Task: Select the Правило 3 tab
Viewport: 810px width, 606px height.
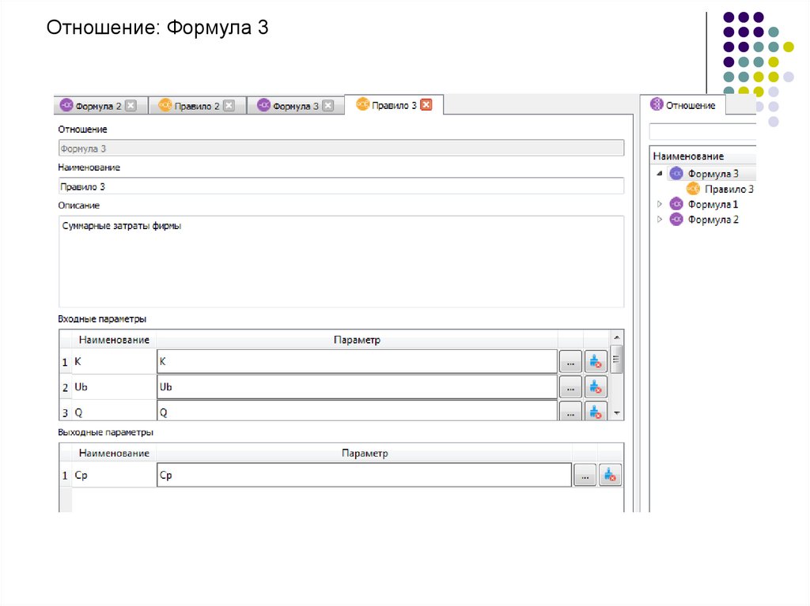Action: pos(394,105)
